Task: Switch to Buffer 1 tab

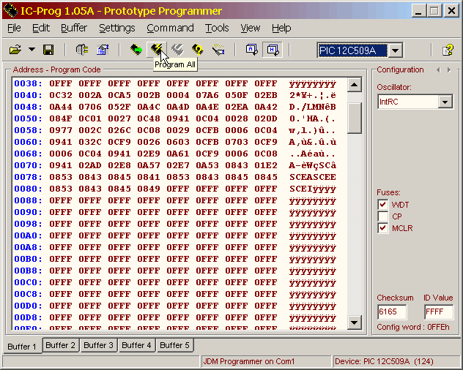Action: coord(22,347)
